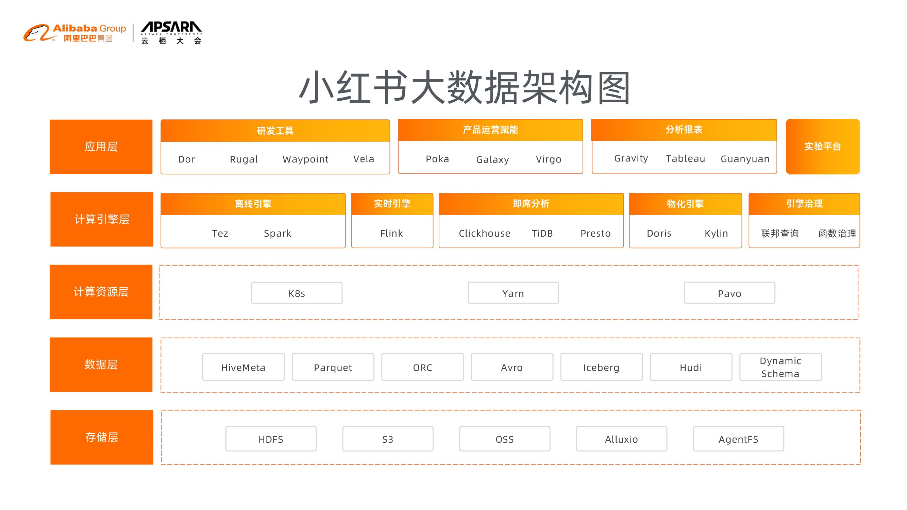
Task: Select the Iceberg box
Action: pyautogui.click(x=601, y=367)
